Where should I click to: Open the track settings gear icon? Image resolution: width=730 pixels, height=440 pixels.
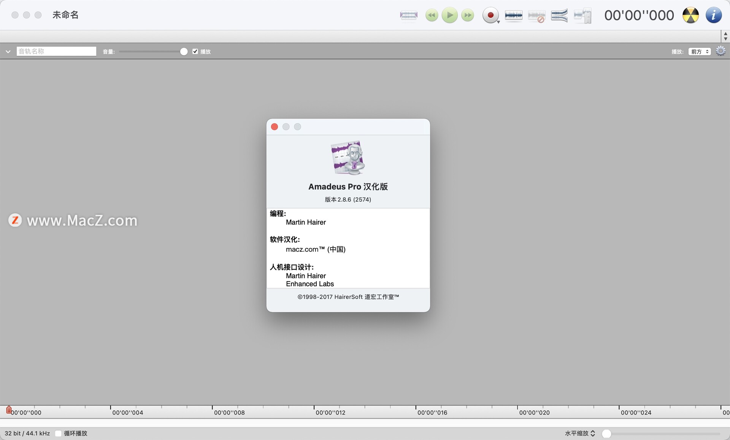tap(720, 51)
